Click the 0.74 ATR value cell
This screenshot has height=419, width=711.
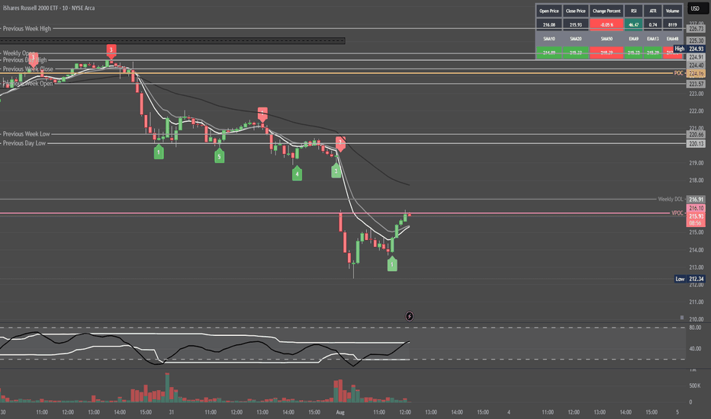point(652,25)
